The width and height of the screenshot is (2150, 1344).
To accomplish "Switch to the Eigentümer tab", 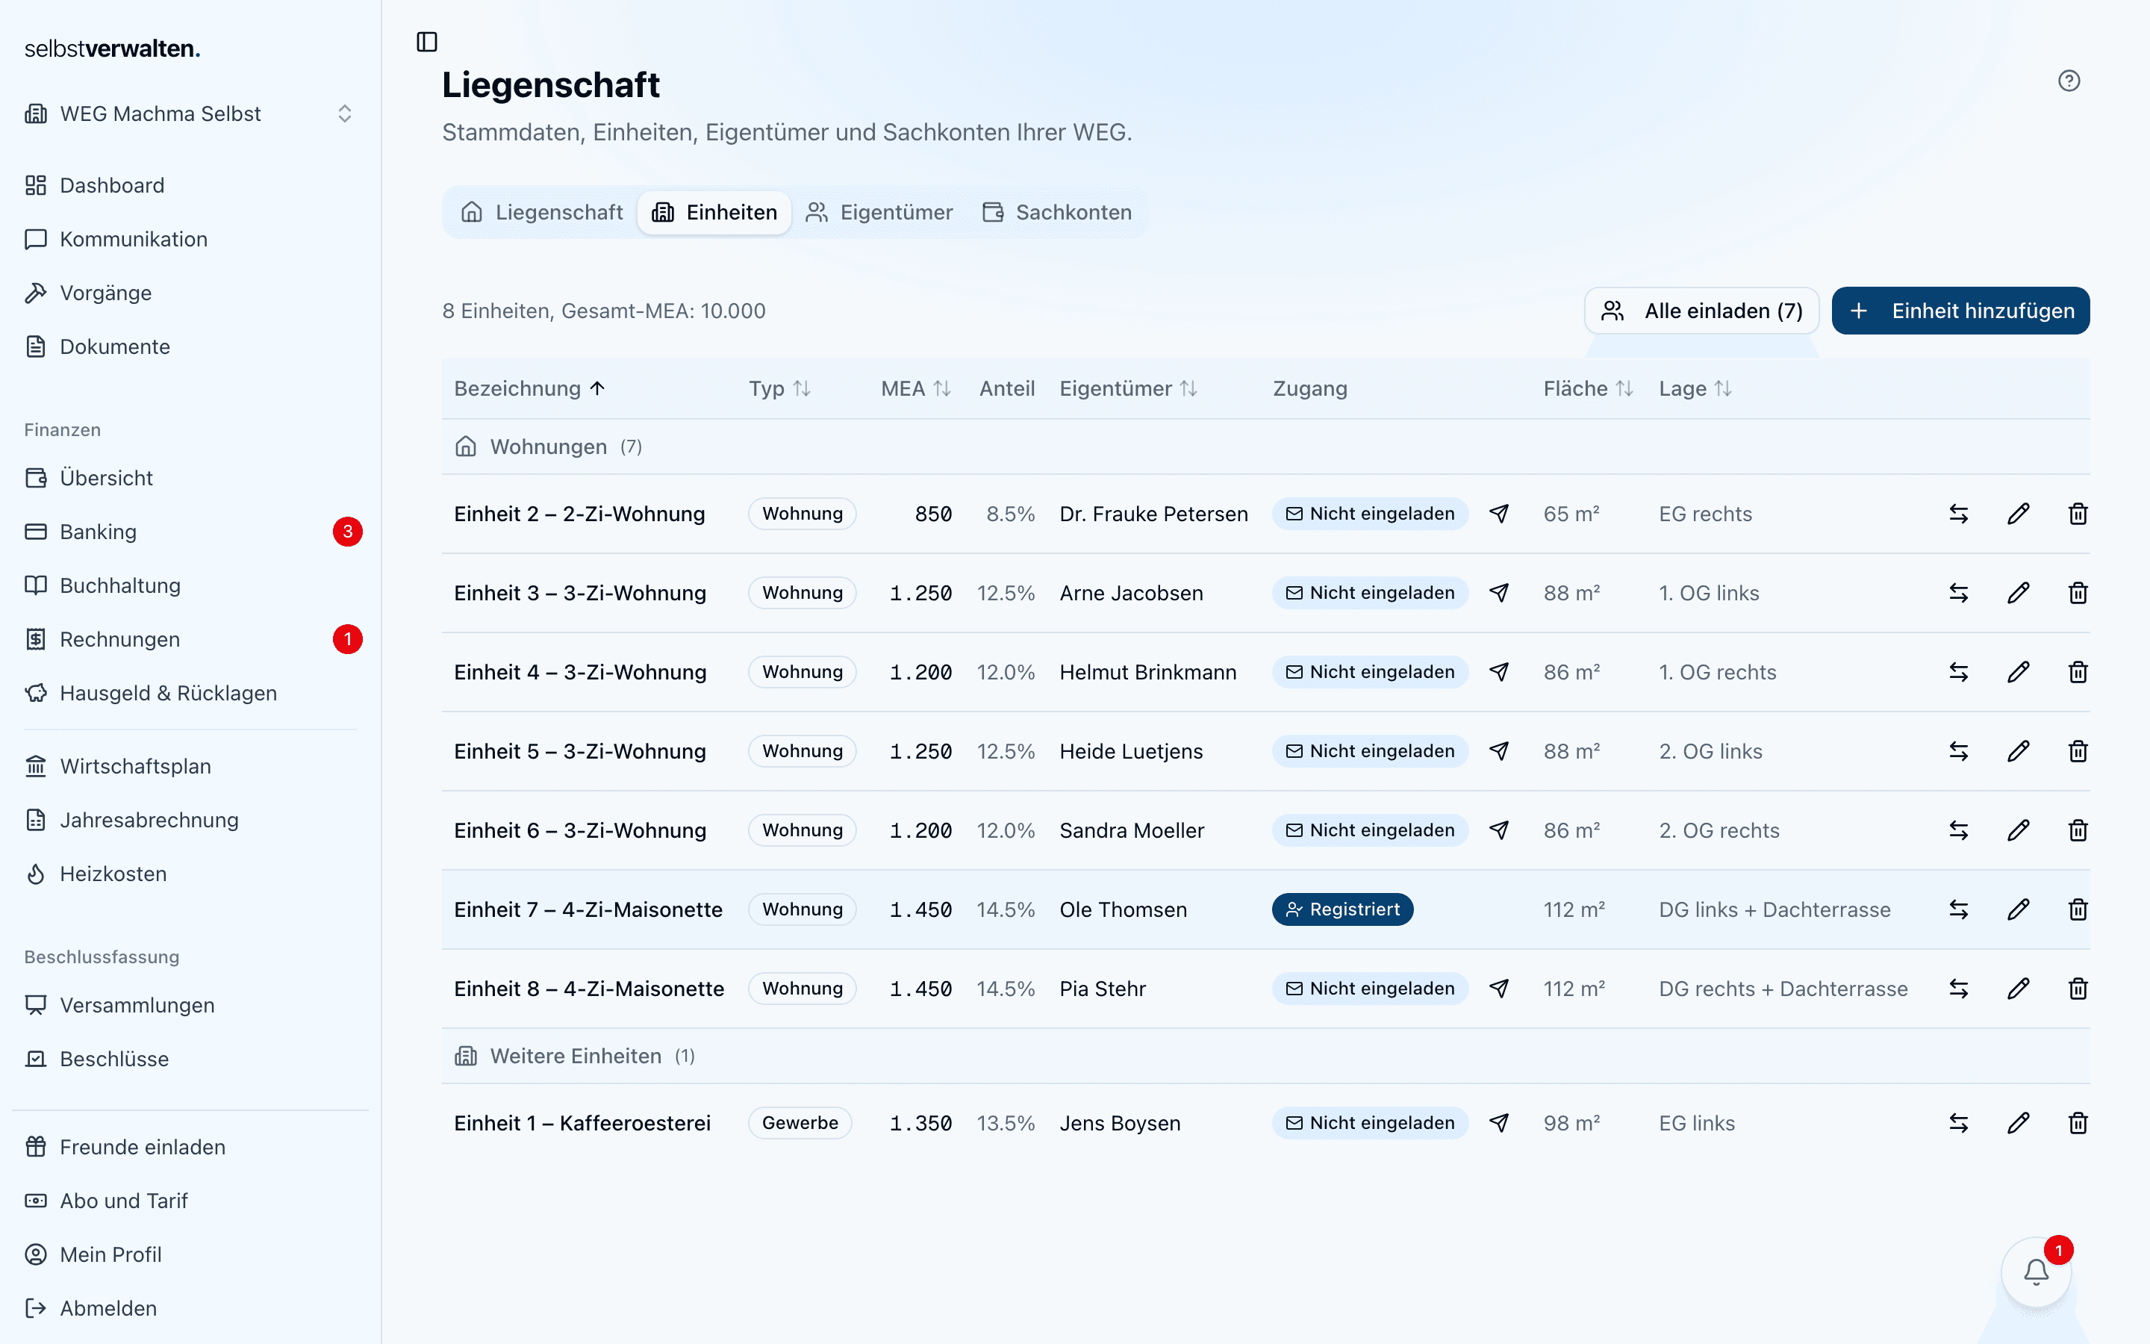I will click(x=879, y=213).
